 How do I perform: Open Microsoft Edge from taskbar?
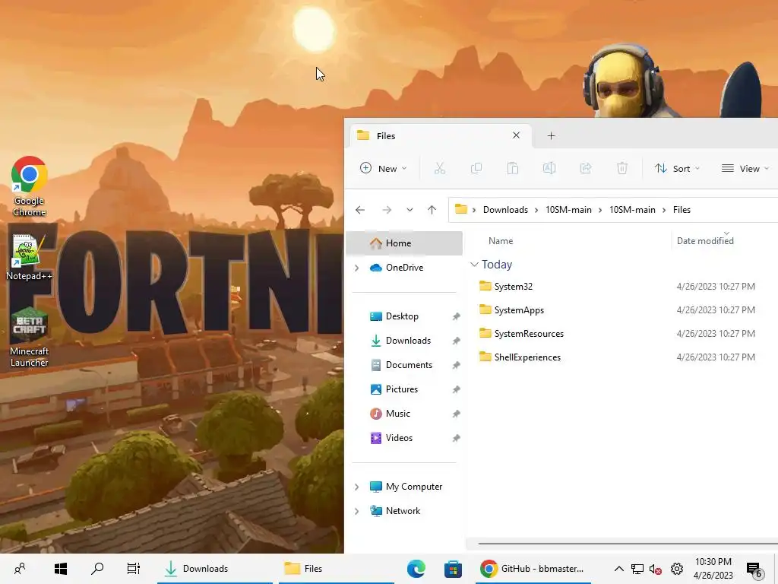click(x=416, y=569)
